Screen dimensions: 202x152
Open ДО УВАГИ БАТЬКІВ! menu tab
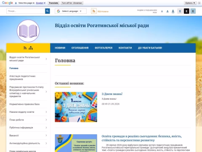pyautogui.click(x=150, y=48)
